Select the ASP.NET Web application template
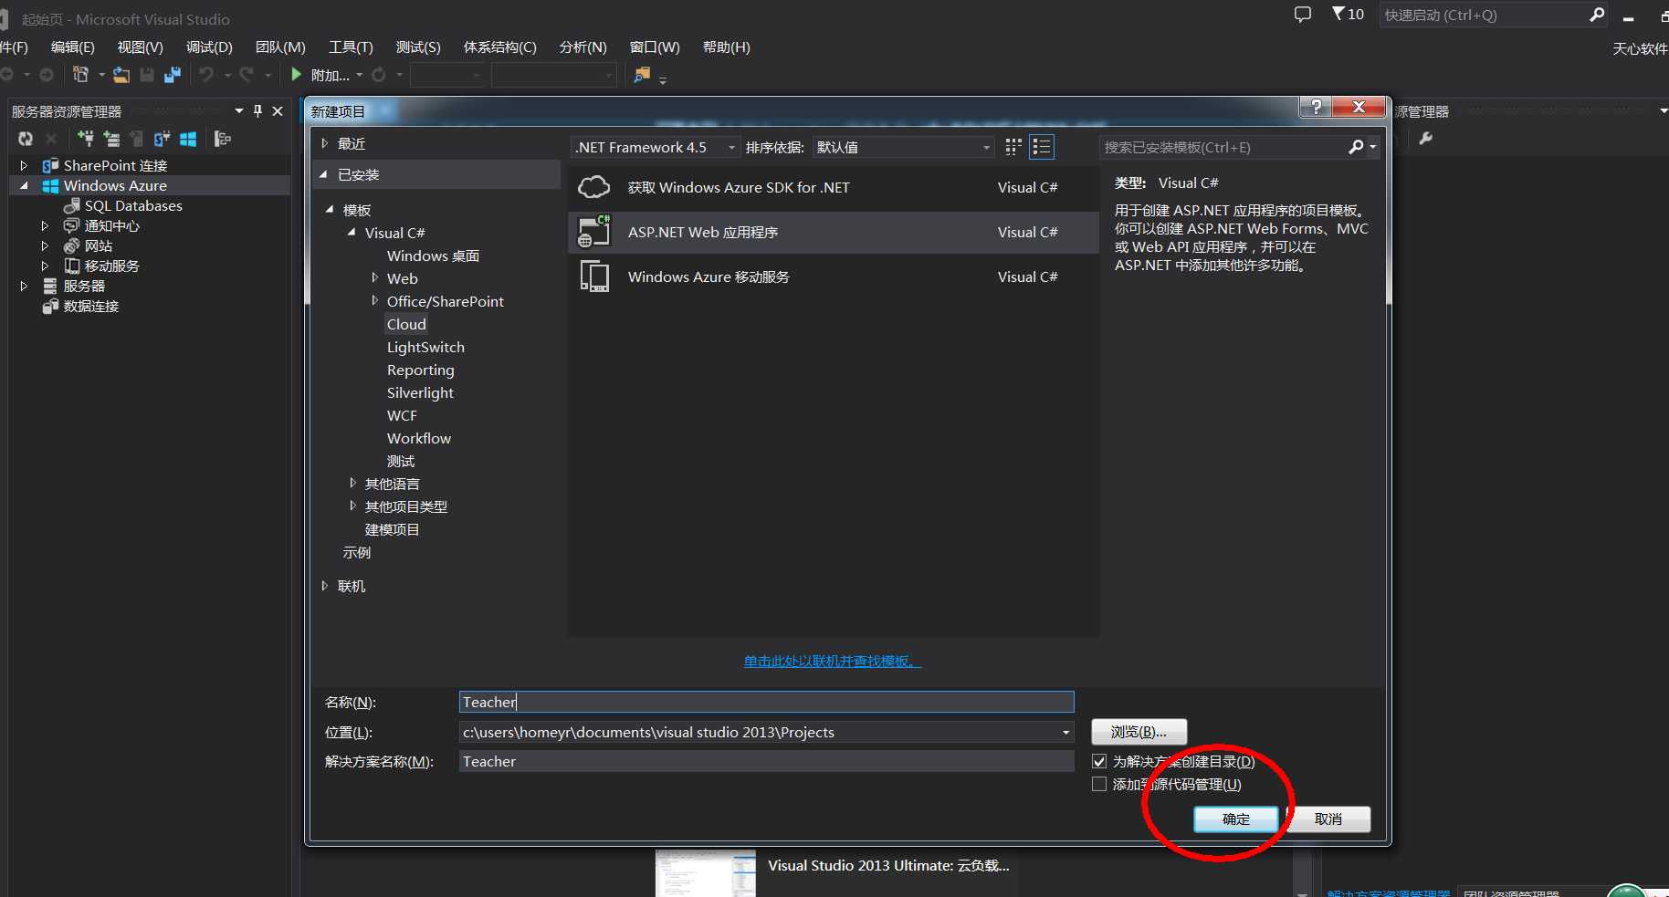Image resolution: width=1669 pixels, height=897 pixels. click(833, 232)
